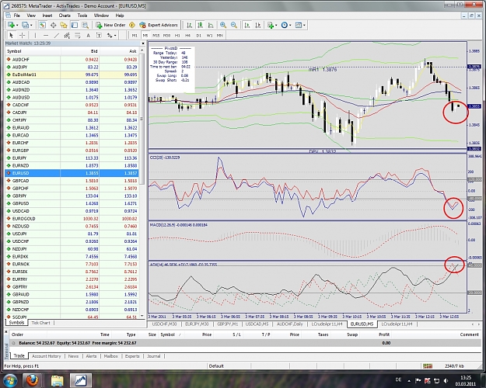Zoom out on the chart
Image resolution: width=486 pixels, height=388 pixels.
tap(234, 25)
